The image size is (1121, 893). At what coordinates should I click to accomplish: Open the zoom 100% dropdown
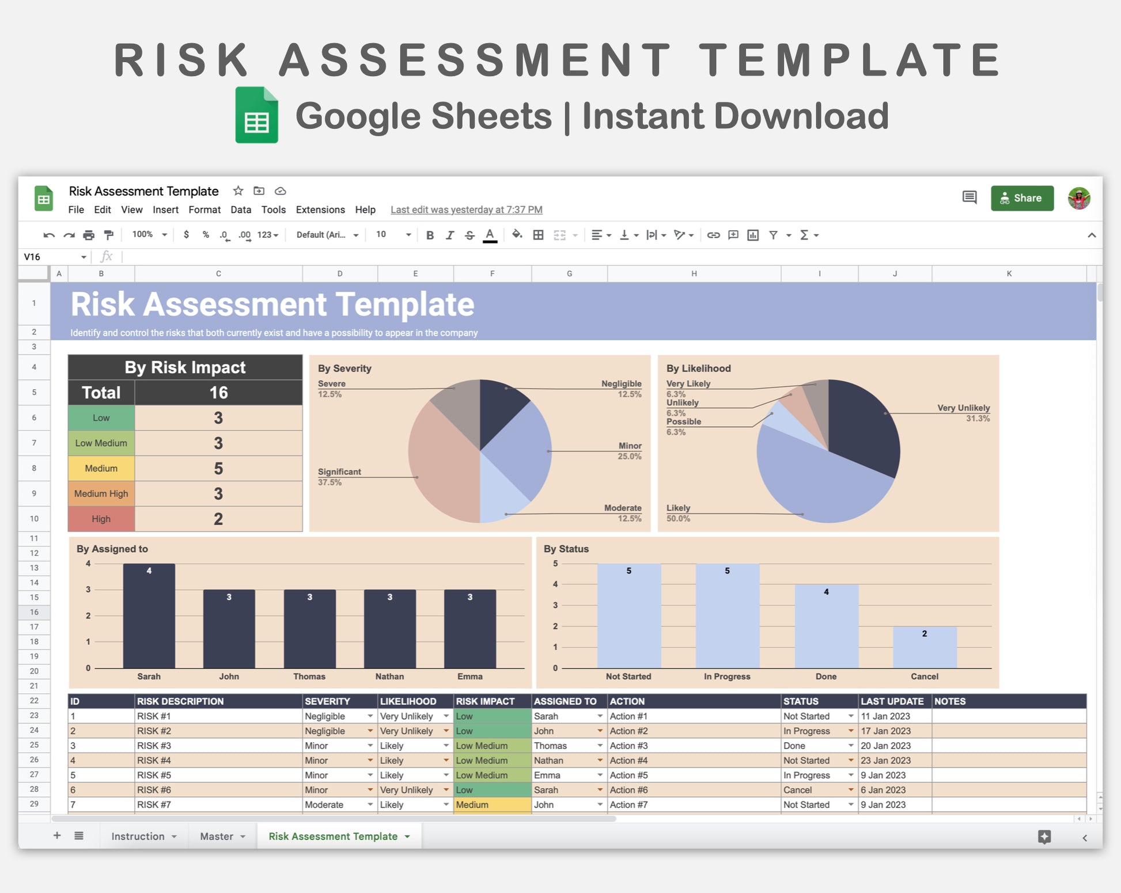[149, 234]
